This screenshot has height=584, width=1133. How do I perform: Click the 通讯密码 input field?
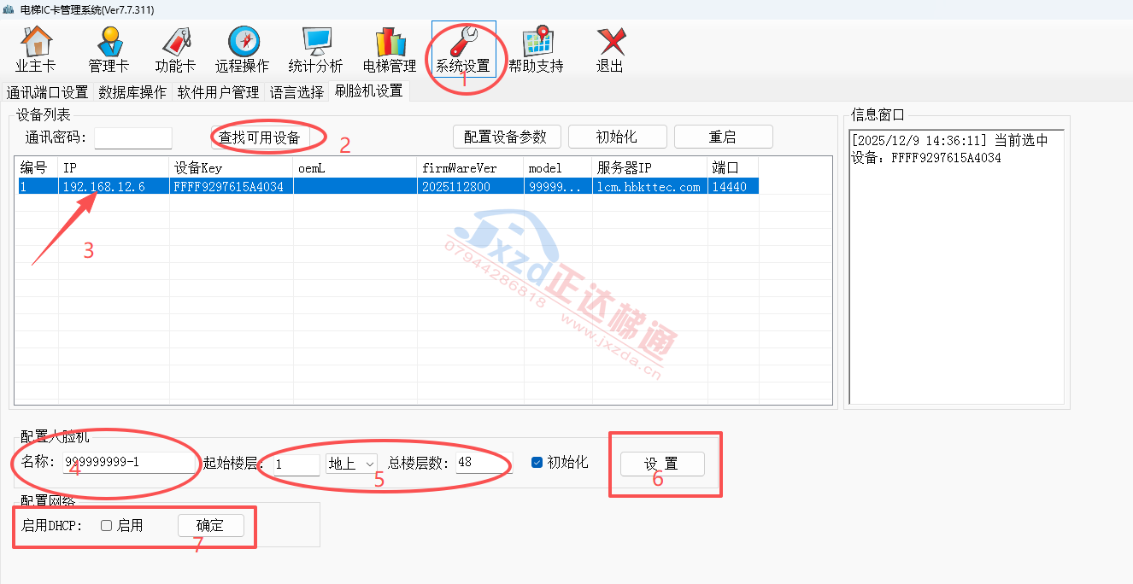[133, 138]
